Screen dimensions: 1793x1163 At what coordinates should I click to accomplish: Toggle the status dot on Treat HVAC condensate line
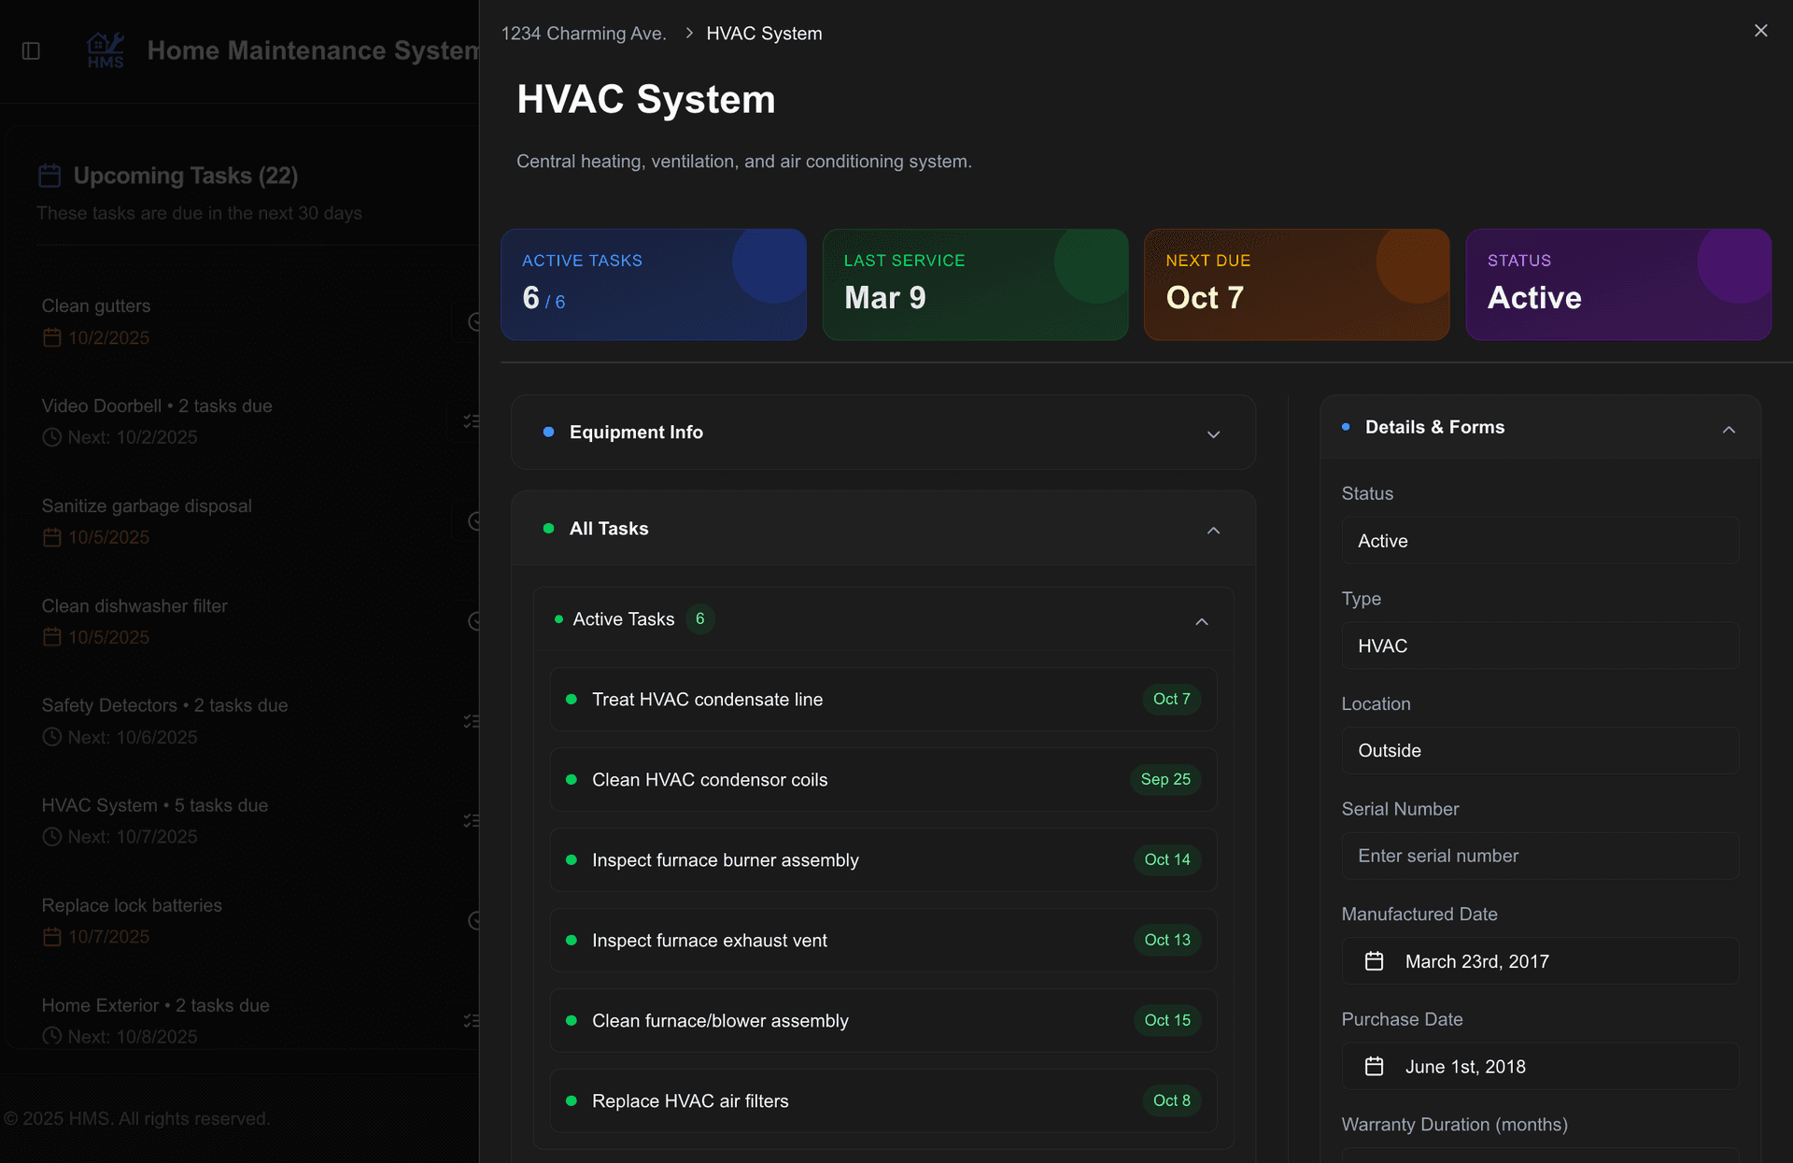tap(572, 699)
